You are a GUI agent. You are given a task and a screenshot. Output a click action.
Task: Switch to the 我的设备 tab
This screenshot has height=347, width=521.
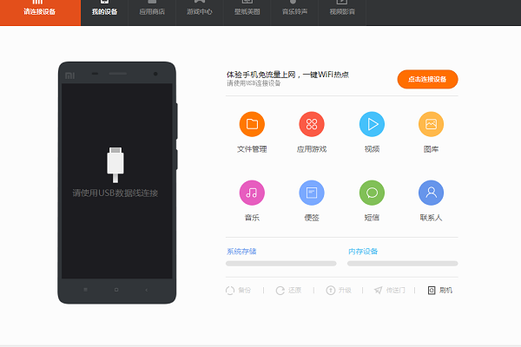103,12
